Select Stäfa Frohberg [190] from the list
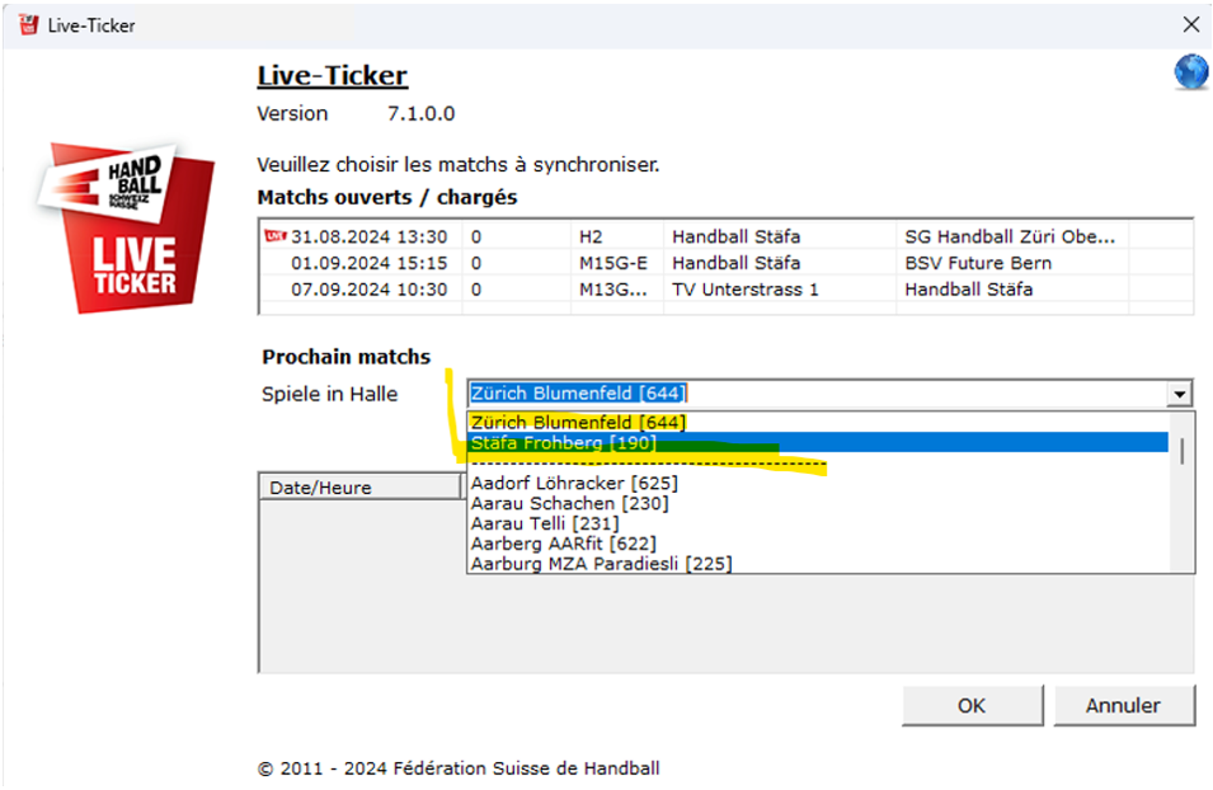Image resolution: width=1213 pixels, height=790 pixels. tap(562, 442)
